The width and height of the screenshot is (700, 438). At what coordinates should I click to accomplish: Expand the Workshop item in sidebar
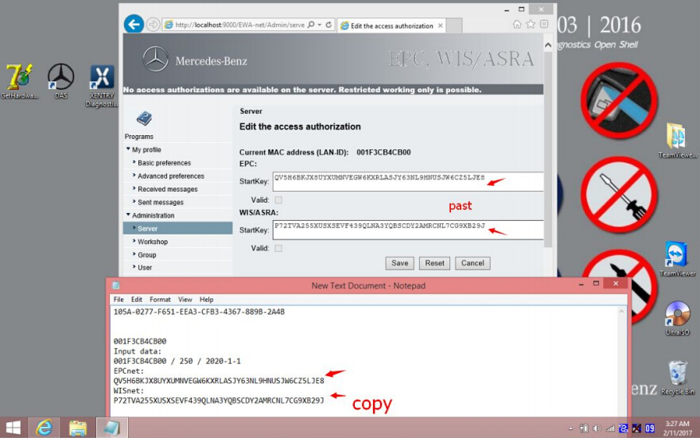click(x=152, y=242)
